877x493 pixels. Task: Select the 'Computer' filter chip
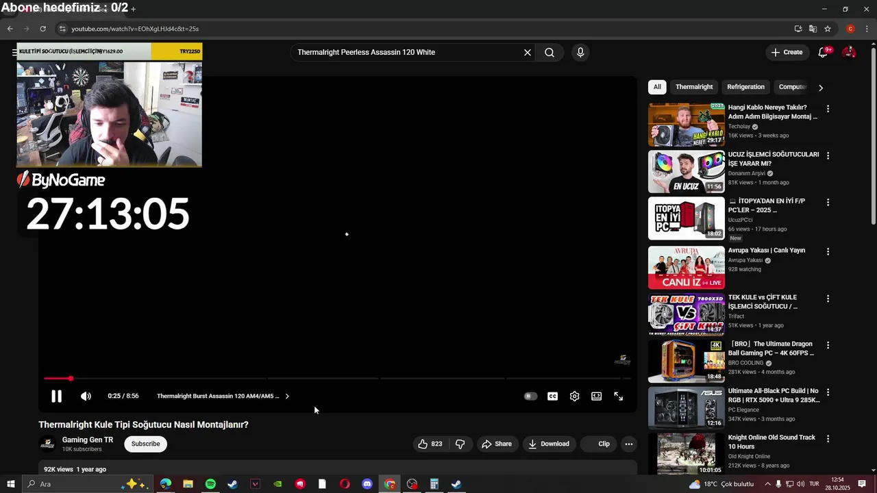click(x=793, y=87)
